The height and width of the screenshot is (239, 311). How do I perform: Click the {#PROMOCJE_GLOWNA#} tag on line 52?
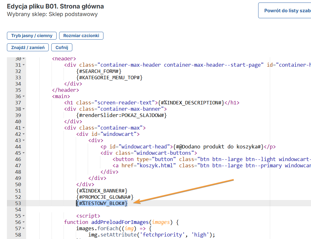pyautogui.click(x=105, y=197)
